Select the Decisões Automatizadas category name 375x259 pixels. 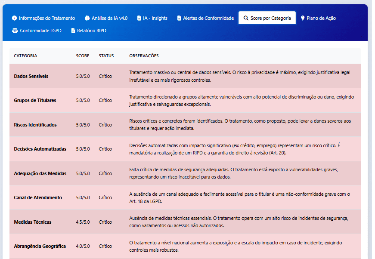[x=40, y=149]
